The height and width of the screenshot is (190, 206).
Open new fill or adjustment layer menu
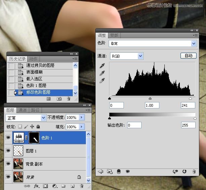(x=55, y=186)
